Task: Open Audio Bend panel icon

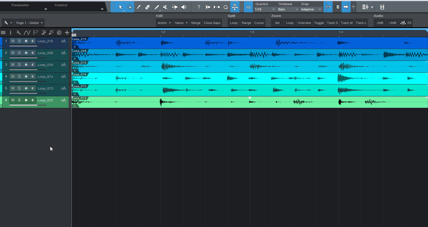Action: coord(217,7)
